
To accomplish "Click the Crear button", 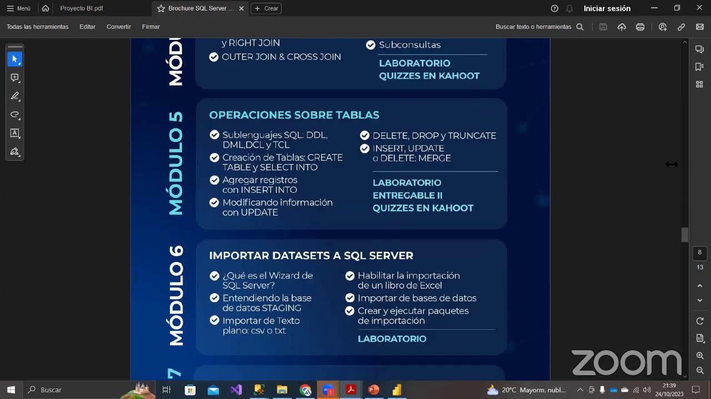I will tap(266, 8).
